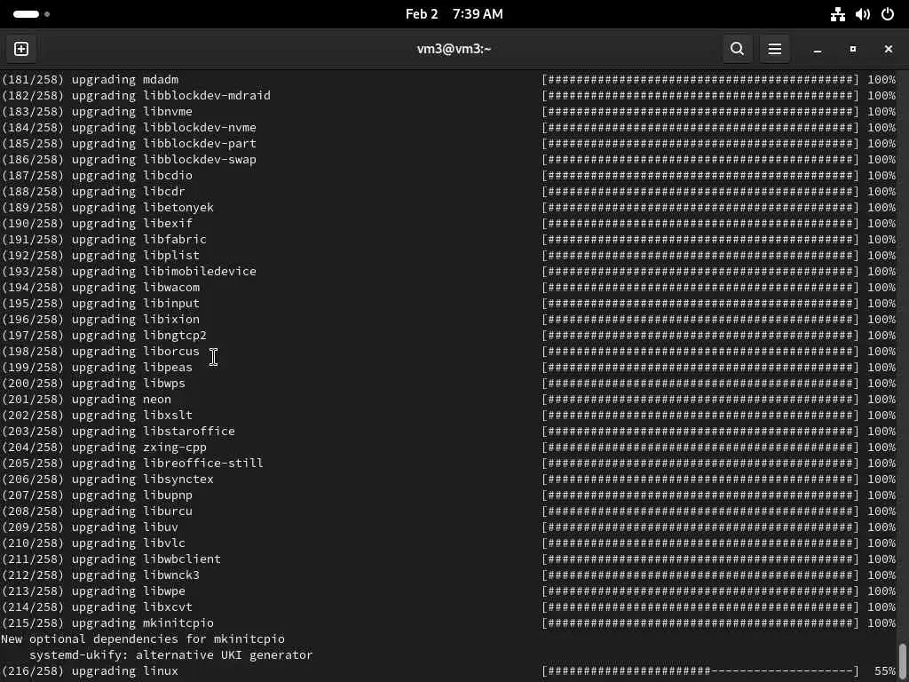Image resolution: width=909 pixels, height=682 pixels.
Task: Open the terminal search tool
Action: pyautogui.click(x=737, y=49)
